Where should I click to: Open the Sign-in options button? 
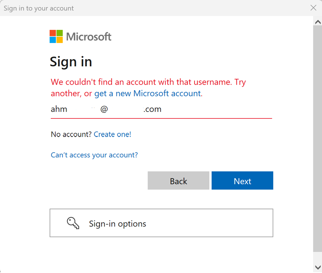161,223
